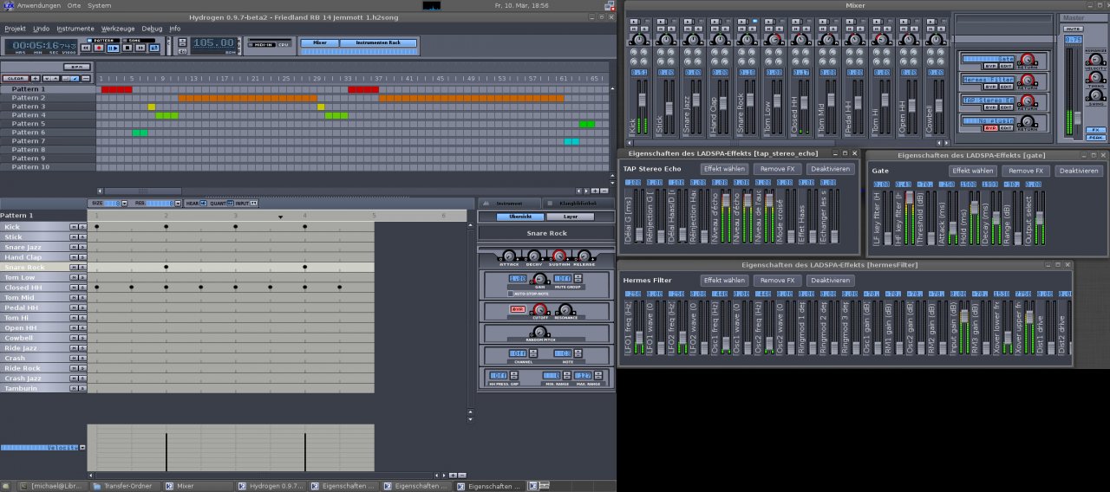Click the Master HUMANIZE VELOCITY knob
The width and height of the screenshot is (1110, 492).
1096,60
